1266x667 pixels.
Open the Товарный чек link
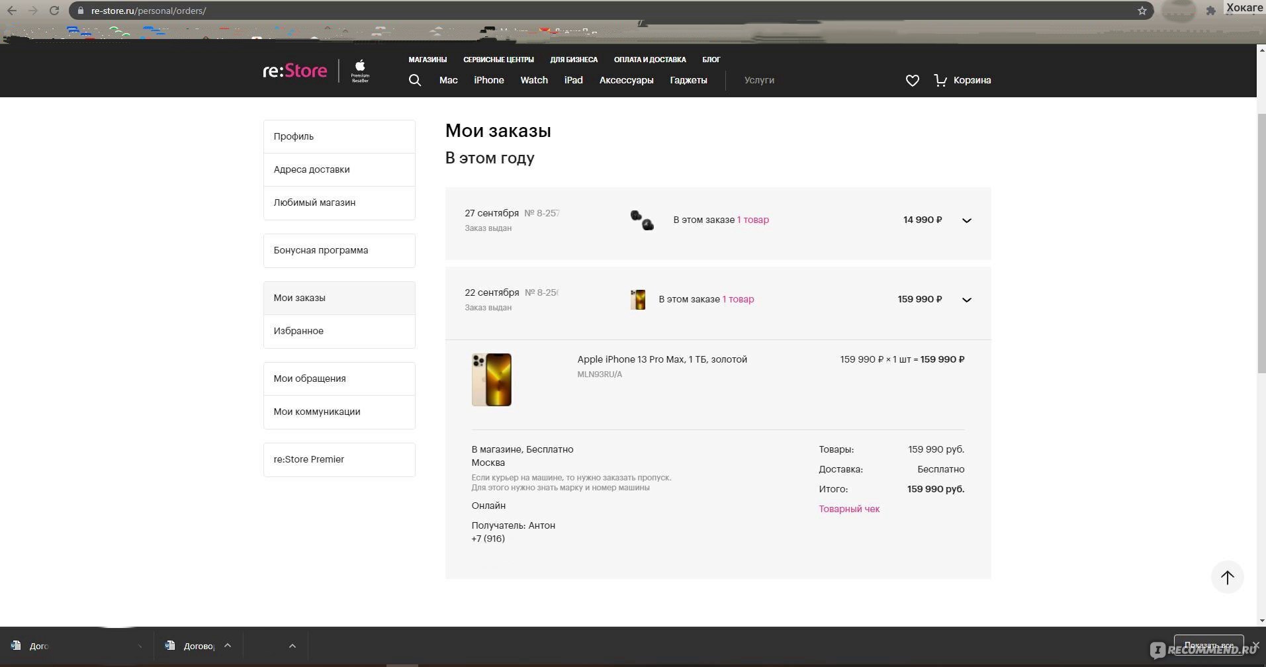tap(849, 509)
